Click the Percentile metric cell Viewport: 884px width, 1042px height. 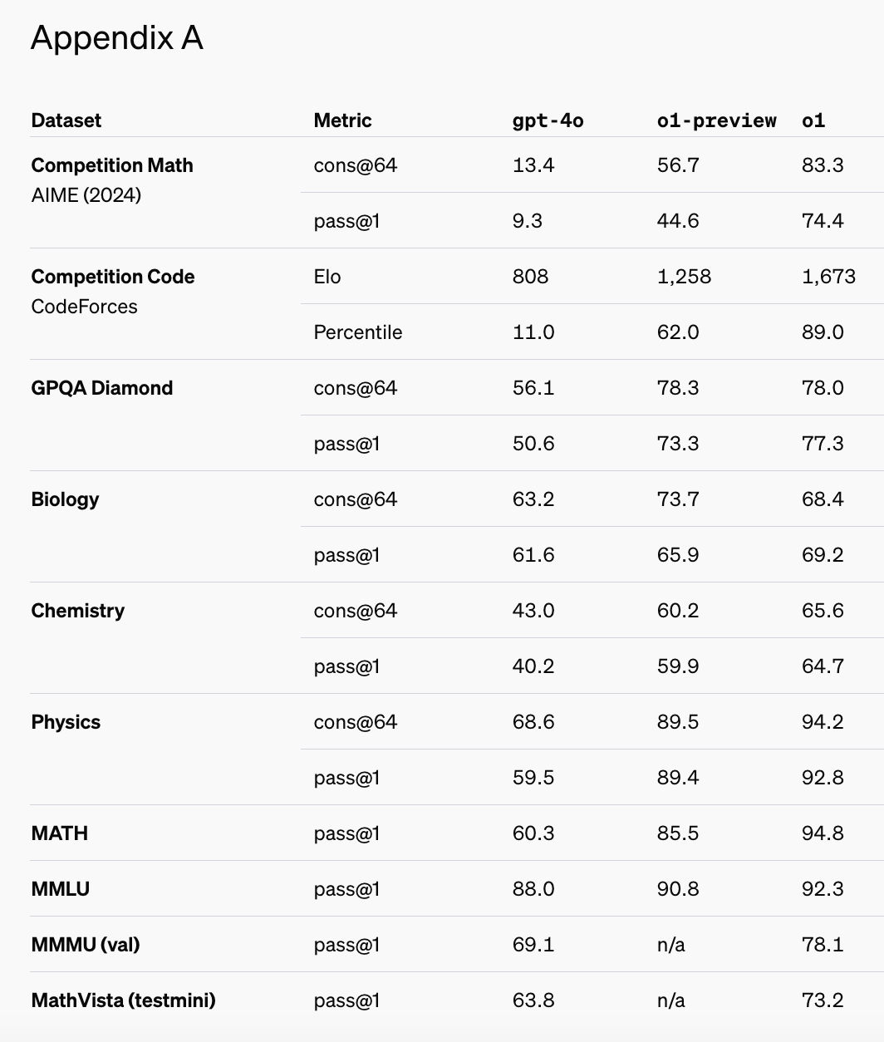click(x=358, y=332)
